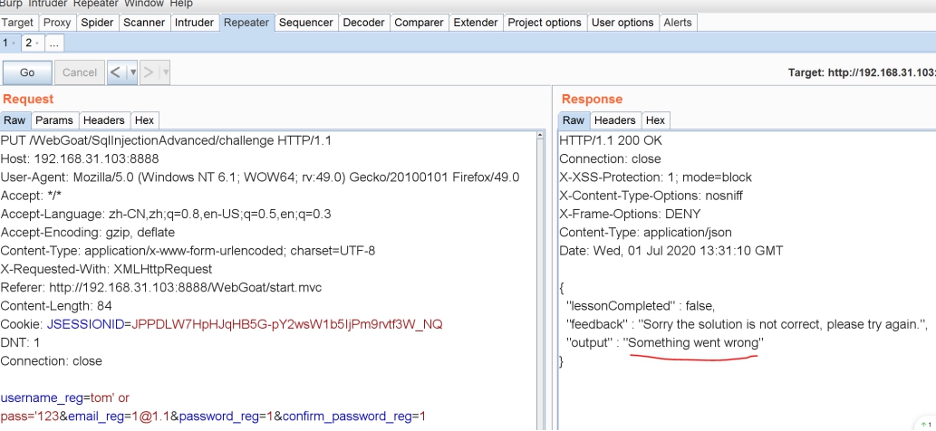936x431 pixels.
Task: Click the X-Content-Type-Options response header
Action: (651, 196)
